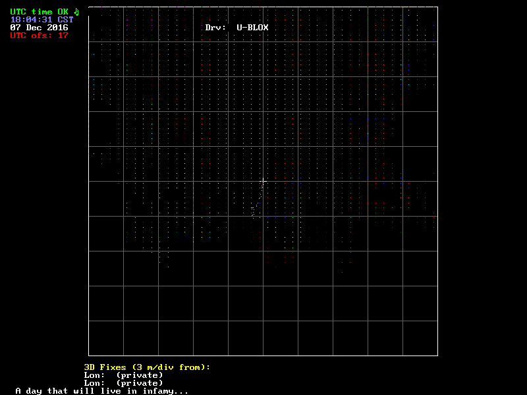Click the 'Drv:' label above the plot
Screen dimensions: 527x395
coord(216,28)
